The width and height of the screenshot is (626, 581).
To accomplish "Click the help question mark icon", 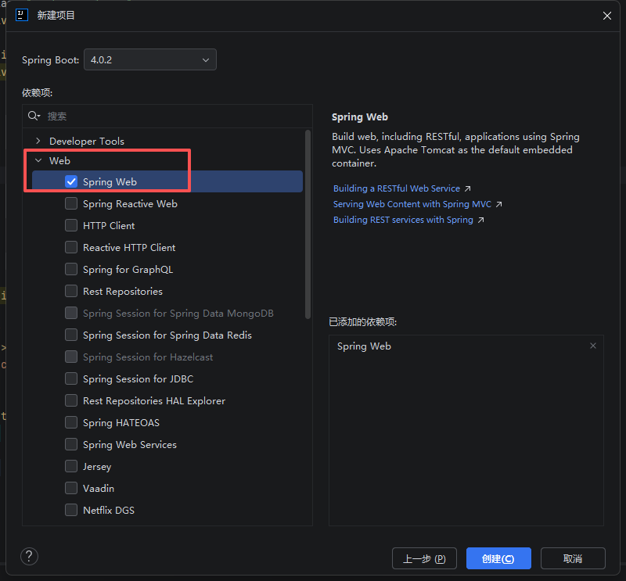I will tap(29, 556).
